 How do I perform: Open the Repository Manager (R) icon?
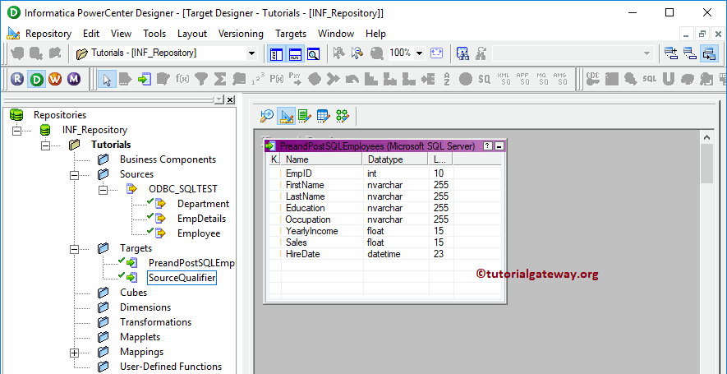coord(18,79)
